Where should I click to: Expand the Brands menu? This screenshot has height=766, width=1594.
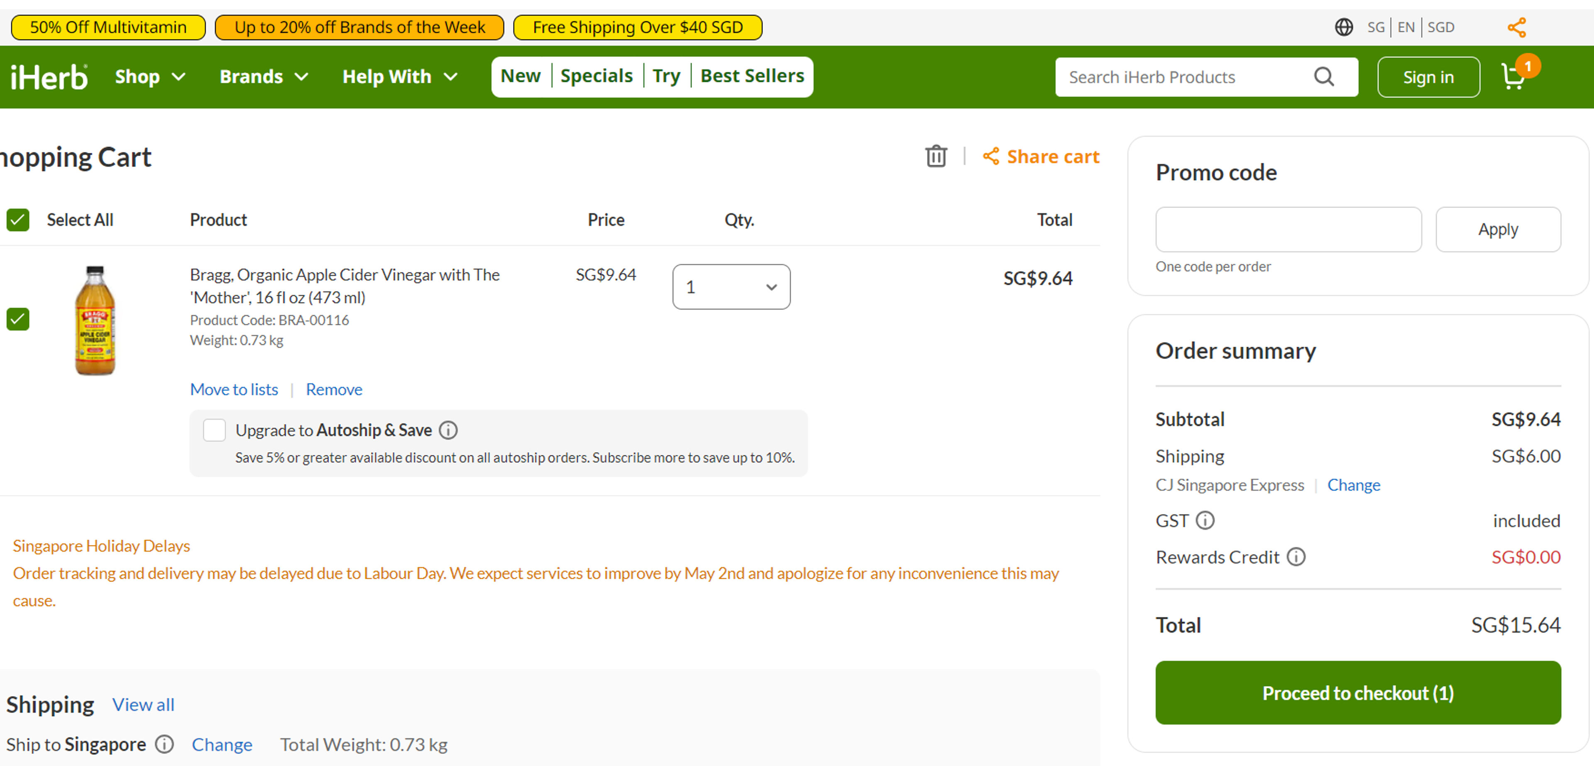[x=264, y=77]
